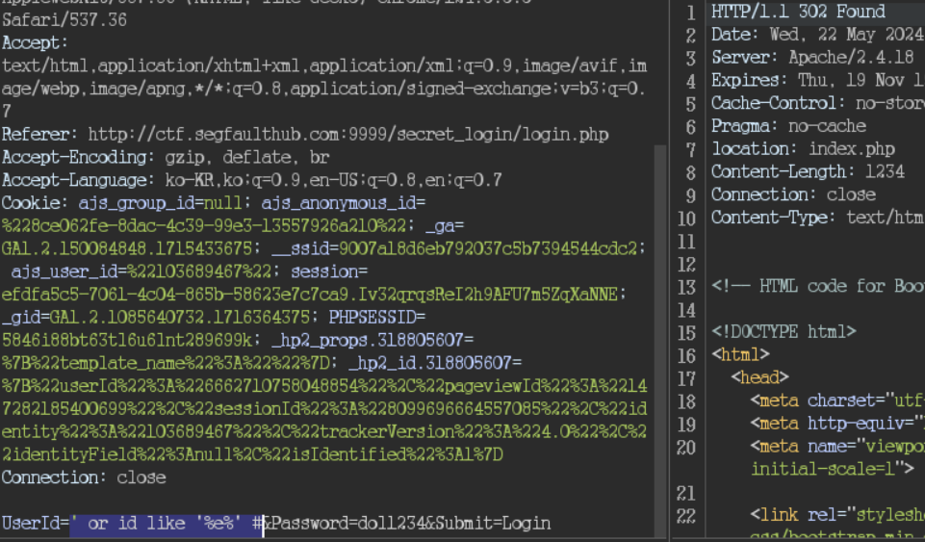Viewport: 925px width, 542px height.
Task: Click the link rel stylesheet line
Action: (x=837, y=515)
